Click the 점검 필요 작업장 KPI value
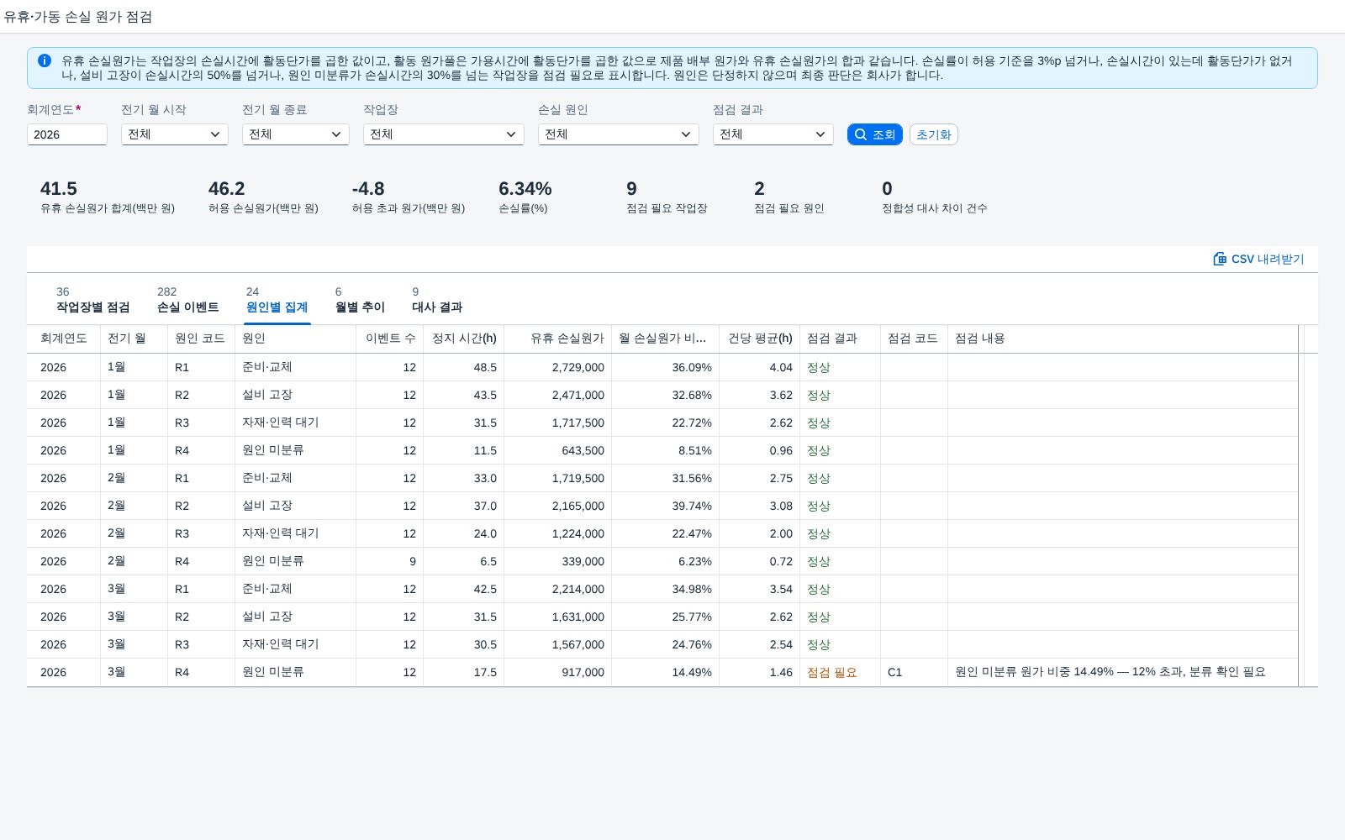 pos(631,189)
